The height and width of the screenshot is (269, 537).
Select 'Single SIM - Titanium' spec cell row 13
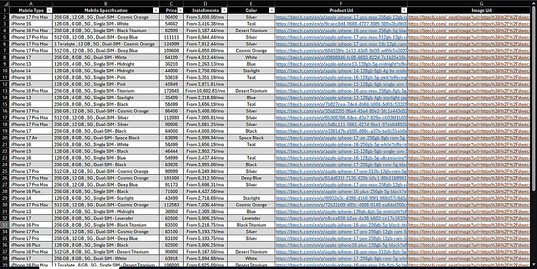coord(106,91)
